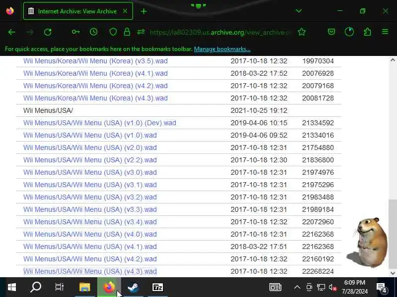The width and height of the screenshot is (397, 297).
Task: Open Task View on the taskbar
Action: coord(60,287)
